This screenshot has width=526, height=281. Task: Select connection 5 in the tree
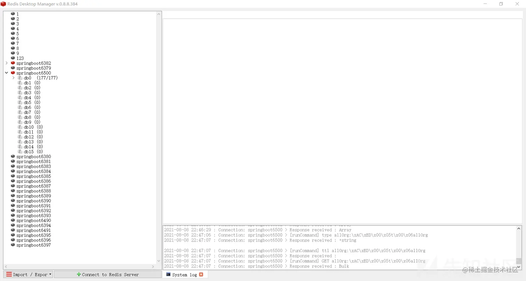point(17,34)
